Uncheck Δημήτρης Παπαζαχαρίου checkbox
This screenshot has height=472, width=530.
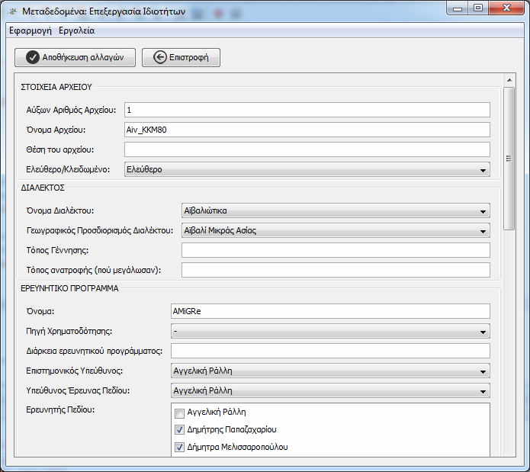[179, 430]
